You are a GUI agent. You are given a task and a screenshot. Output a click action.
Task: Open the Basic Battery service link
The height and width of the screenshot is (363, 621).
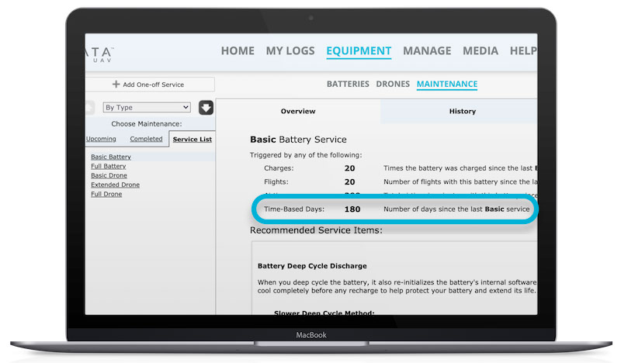pyautogui.click(x=111, y=157)
